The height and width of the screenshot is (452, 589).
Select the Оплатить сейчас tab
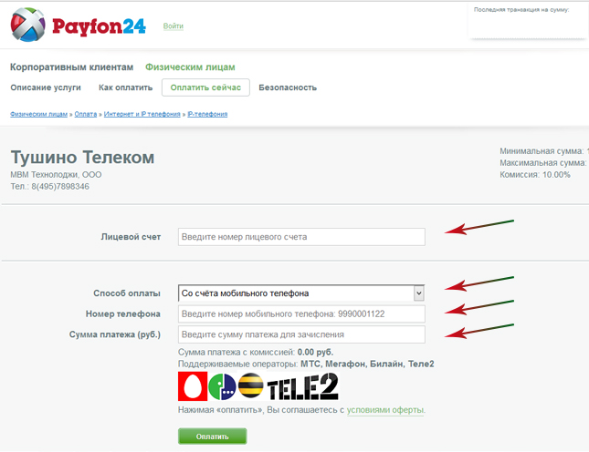[205, 87]
